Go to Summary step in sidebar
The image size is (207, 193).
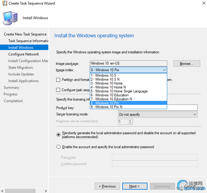[x=12, y=88]
